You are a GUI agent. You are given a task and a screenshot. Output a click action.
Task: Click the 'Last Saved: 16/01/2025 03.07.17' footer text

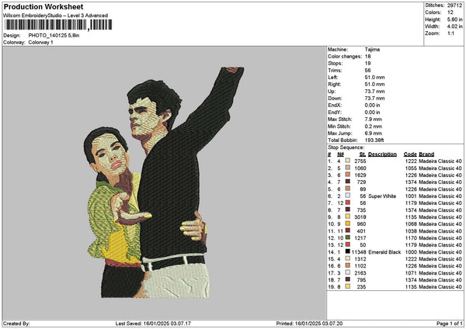point(153,324)
